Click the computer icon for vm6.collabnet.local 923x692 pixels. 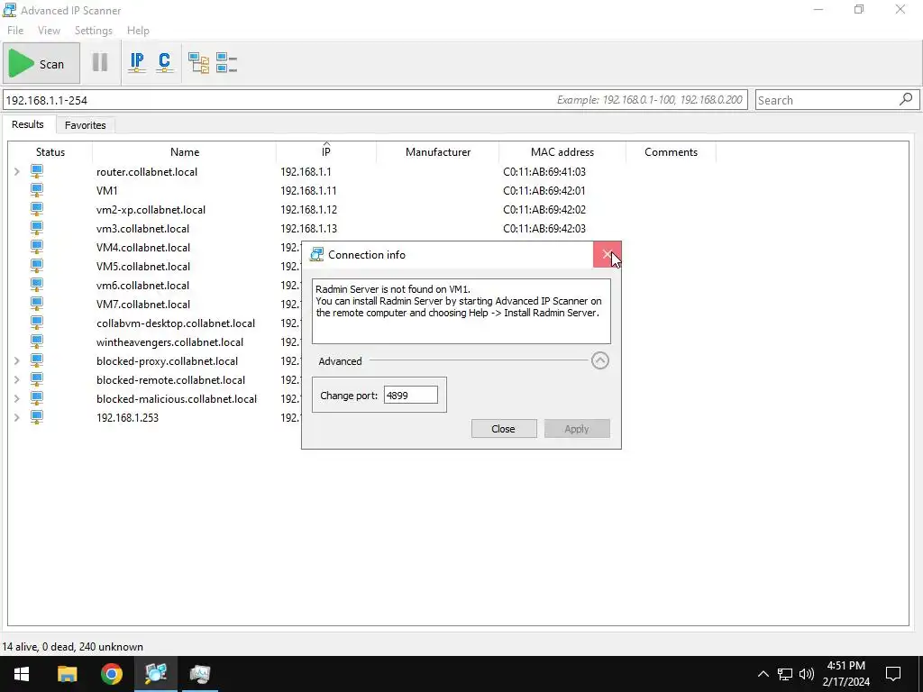pos(36,285)
